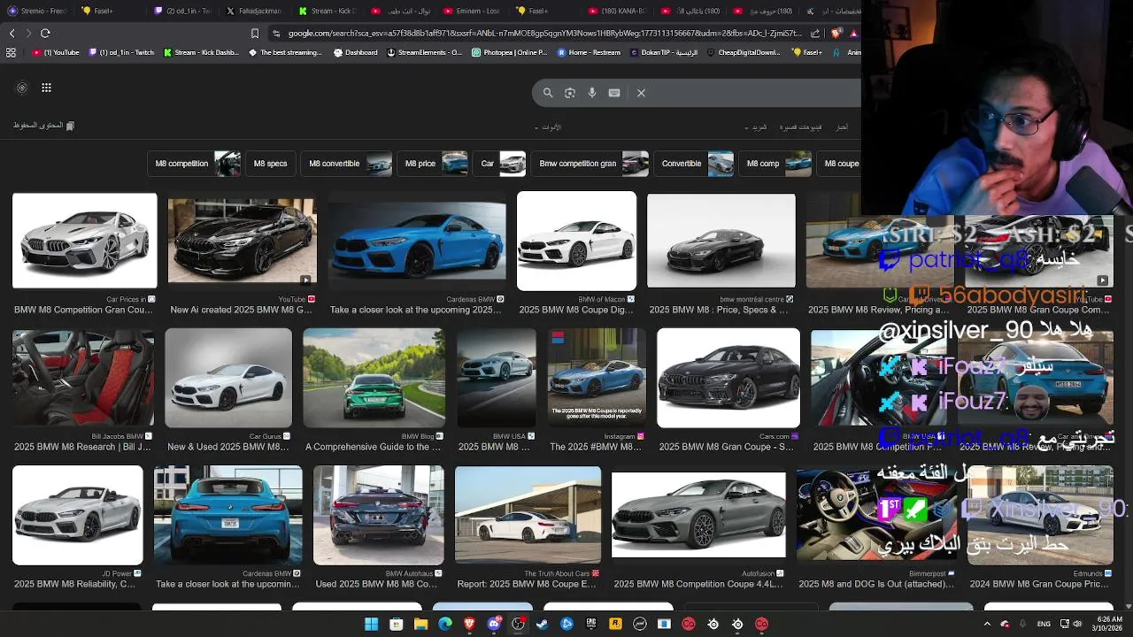Launch Microsoft Edge from taskbar
The height and width of the screenshot is (637, 1133).
(445, 624)
